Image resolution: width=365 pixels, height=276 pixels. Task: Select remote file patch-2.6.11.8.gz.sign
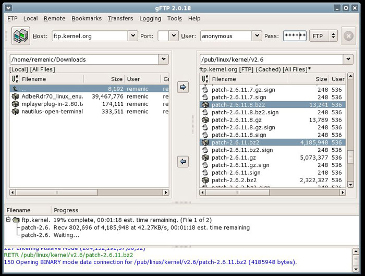click(272, 127)
